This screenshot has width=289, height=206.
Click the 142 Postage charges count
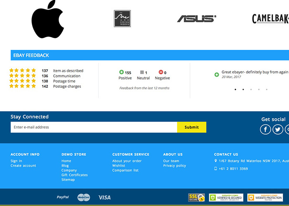tap(45, 86)
